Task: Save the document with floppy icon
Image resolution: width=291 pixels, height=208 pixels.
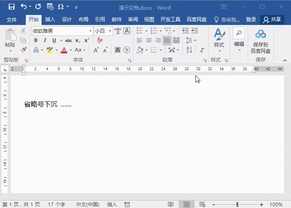Action: tap(12, 7)
